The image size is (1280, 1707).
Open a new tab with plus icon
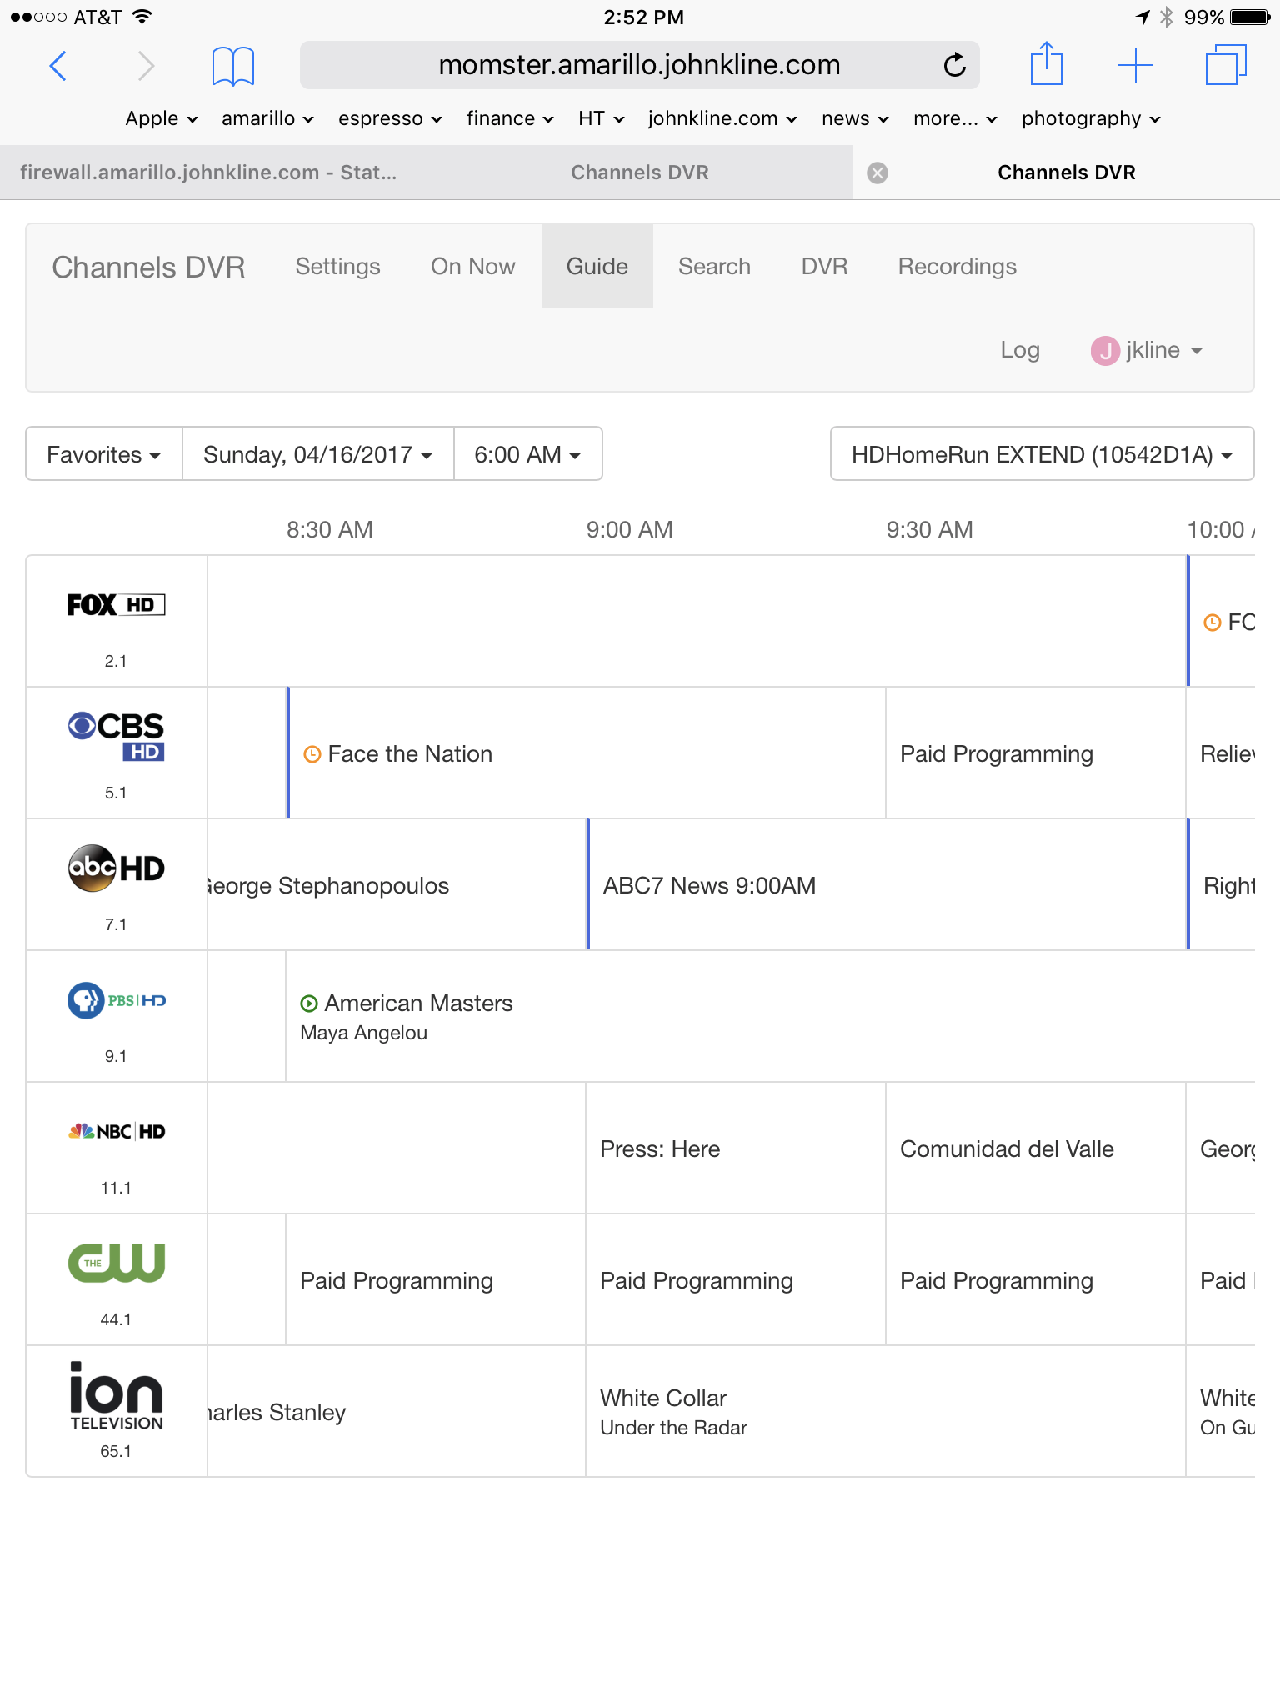pyautogui.click(x=1135, y=65)
